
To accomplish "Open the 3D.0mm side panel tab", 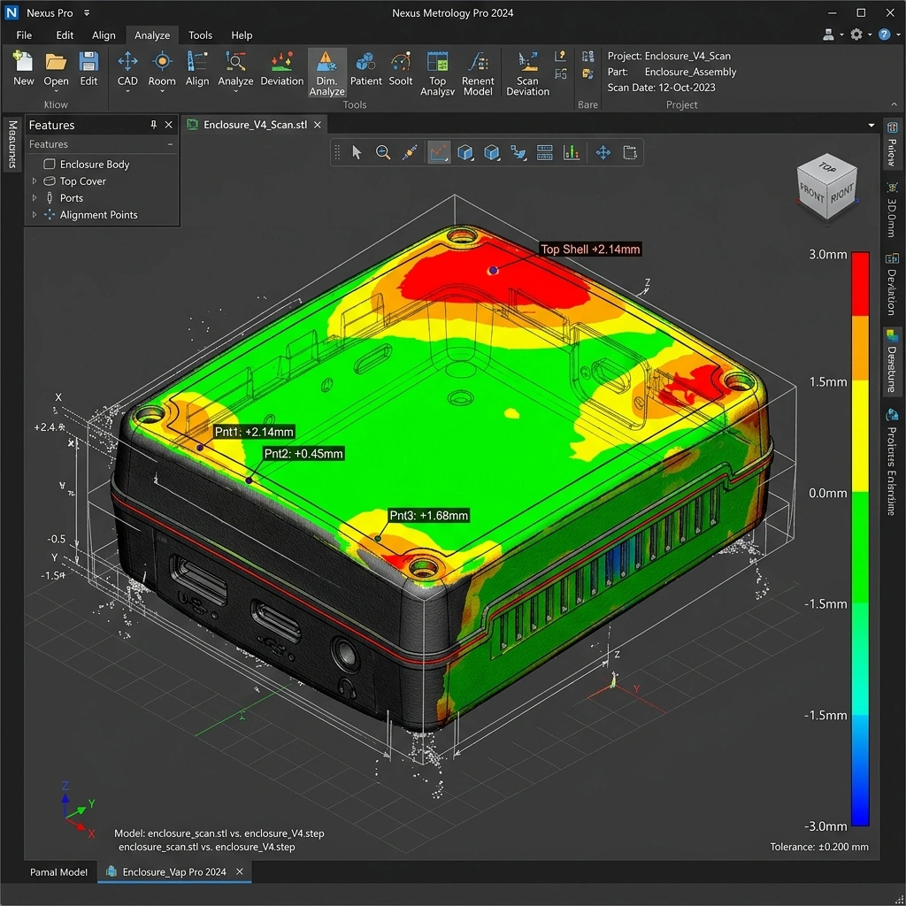I will [x=892, y=210].
